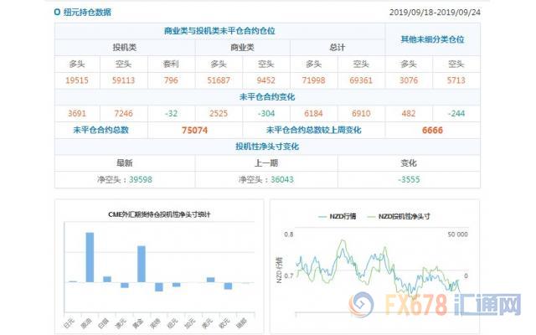Select the 商业类 column group header
Viewport: 536px width, 335px height.
click(x=242, y=48)
